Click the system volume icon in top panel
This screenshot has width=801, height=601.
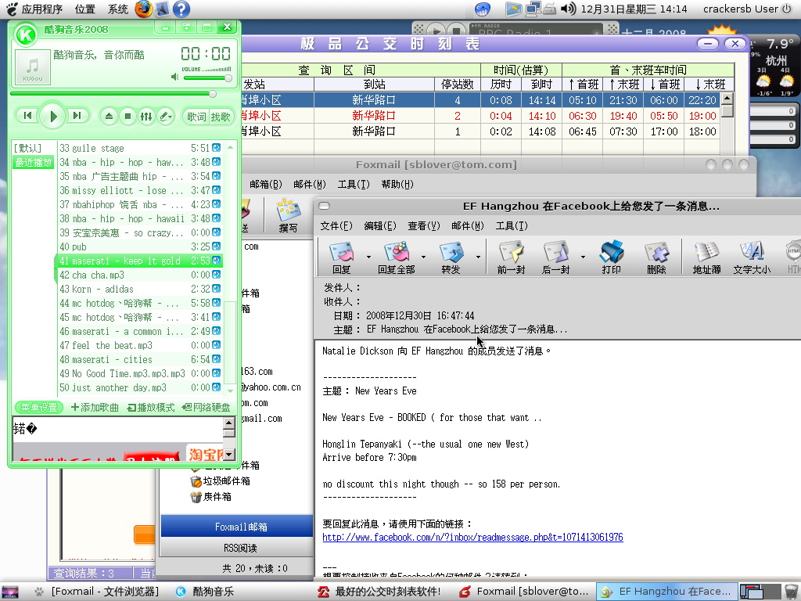click(x=568, y=9)
